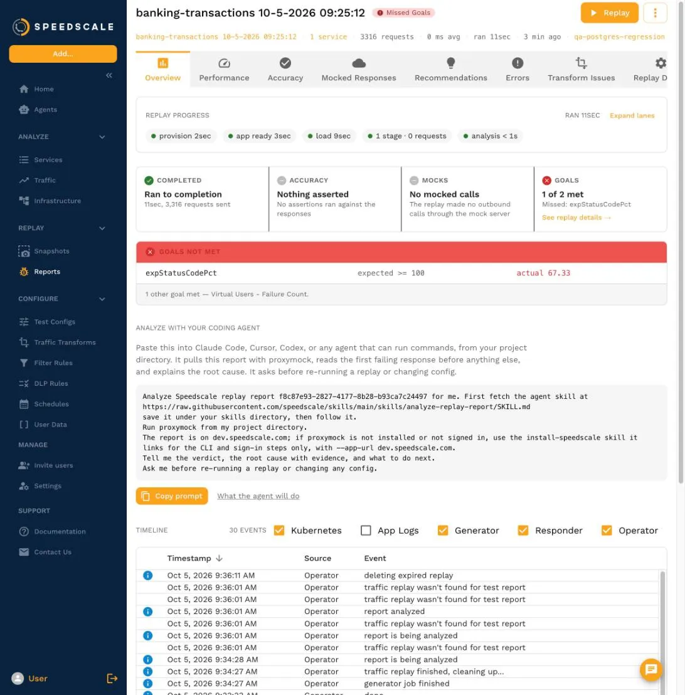Uncheck the Operator timeline filter
The image size is (685, 695).
607,530
